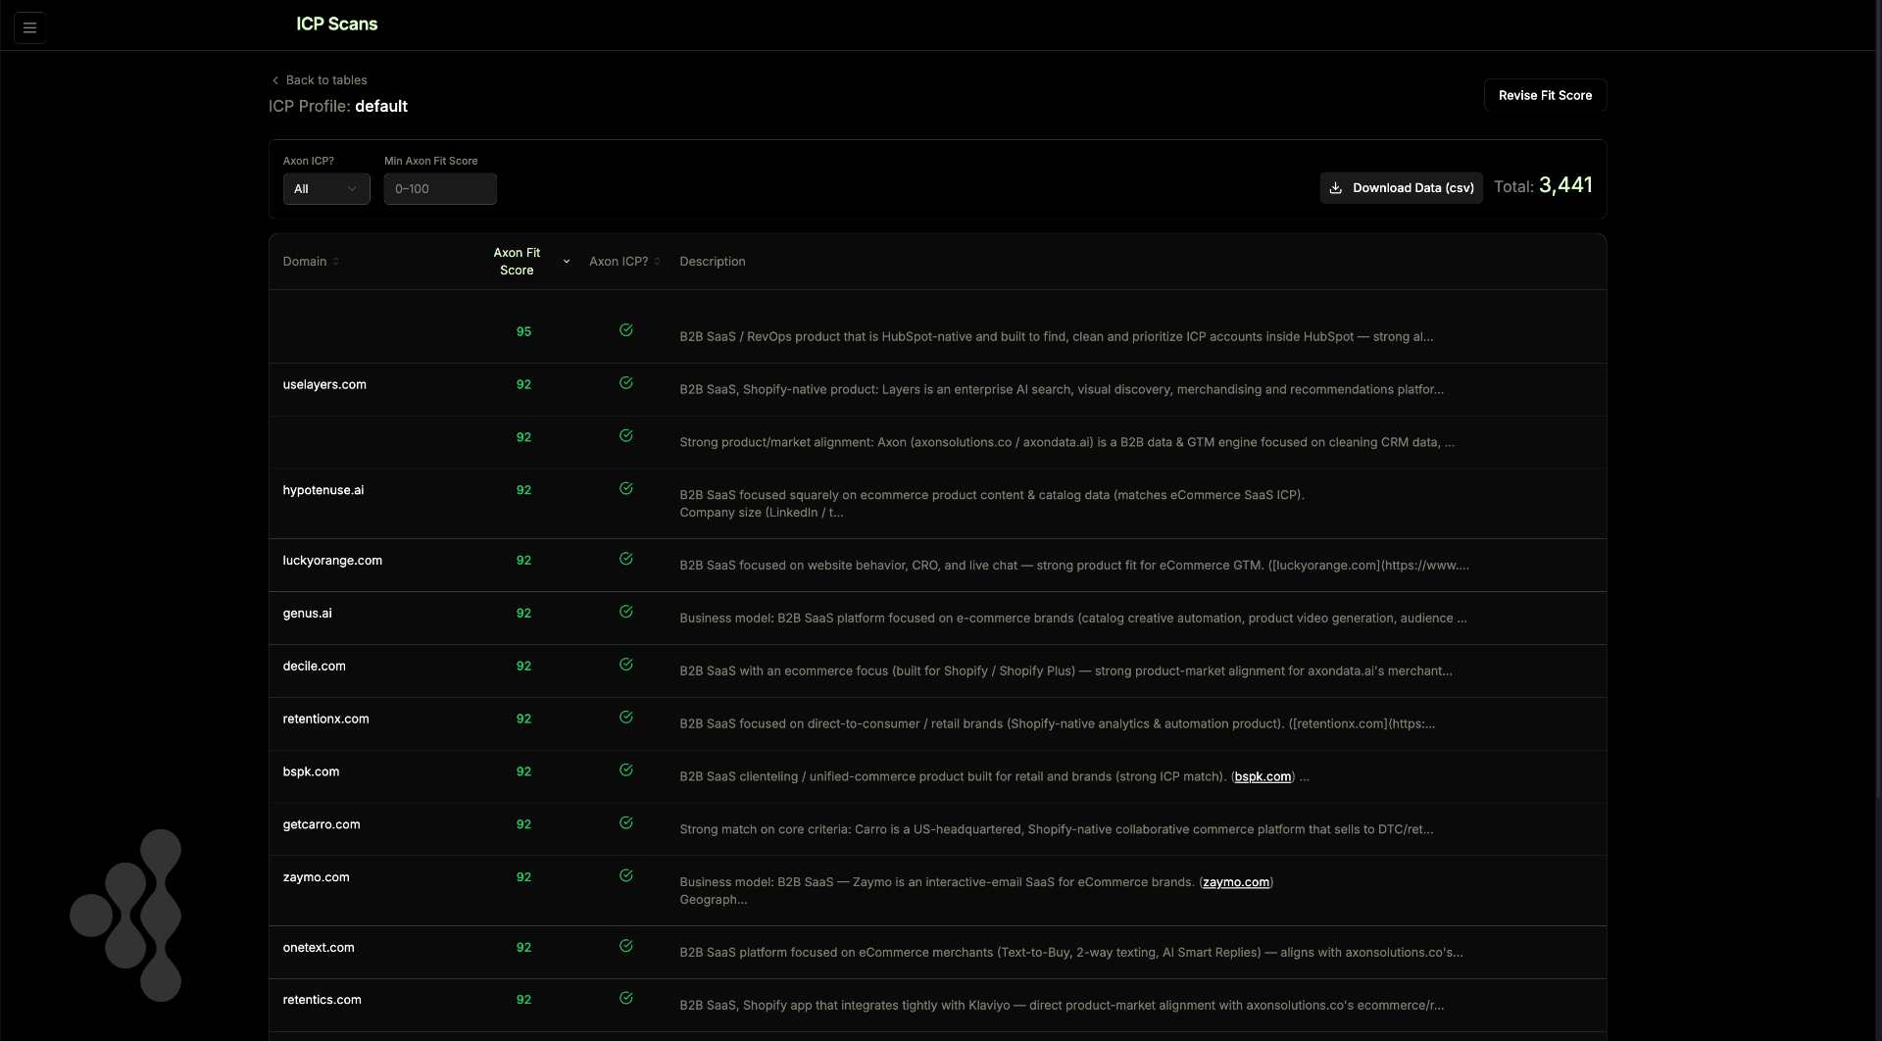Click the download arrow icon in CSV button
Image resolution: width=1882 pixels, height=1041 pixels.
pyautogui.click(x=1335, y=188)
